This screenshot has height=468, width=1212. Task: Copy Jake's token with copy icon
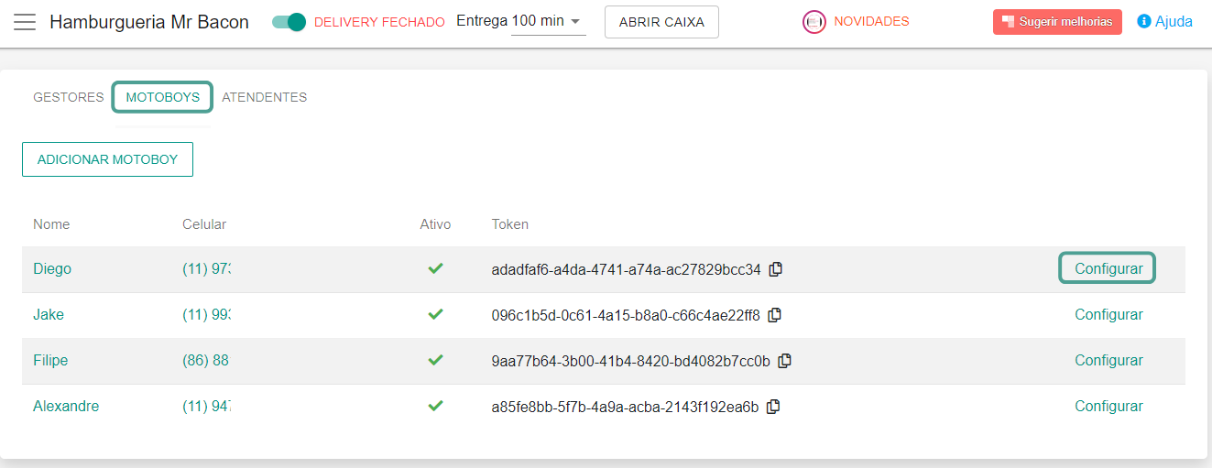[x=775, y=315]
